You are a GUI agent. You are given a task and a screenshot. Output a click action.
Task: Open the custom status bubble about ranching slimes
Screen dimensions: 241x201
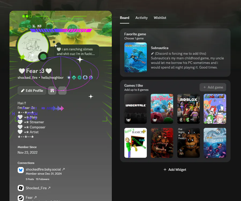pos(77,51)
